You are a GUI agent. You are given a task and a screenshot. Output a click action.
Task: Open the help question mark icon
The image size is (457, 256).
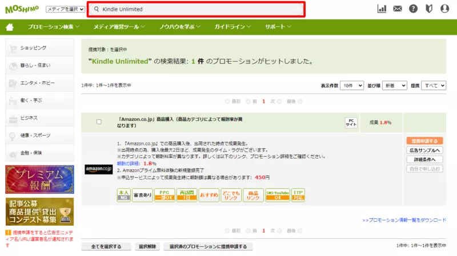[x=413, y=9]
